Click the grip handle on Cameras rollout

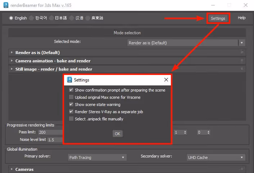click(242, 169)
